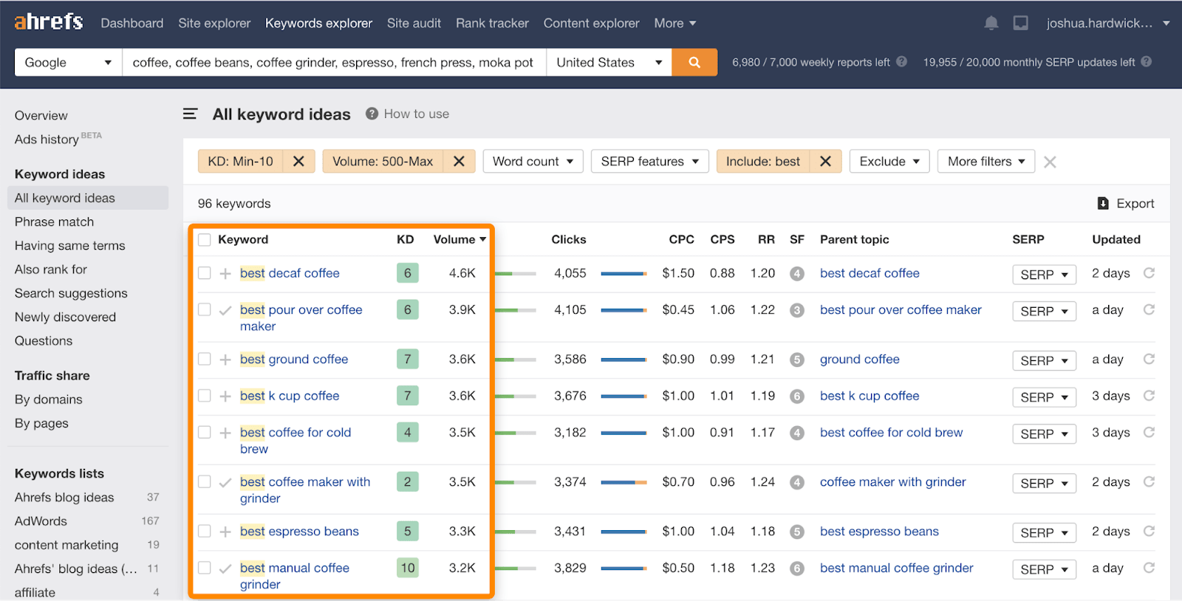Image resolution: width=1182 pixels, height=601 pixels.
Task: Clear all filters with gray X
Action: 1050,162
